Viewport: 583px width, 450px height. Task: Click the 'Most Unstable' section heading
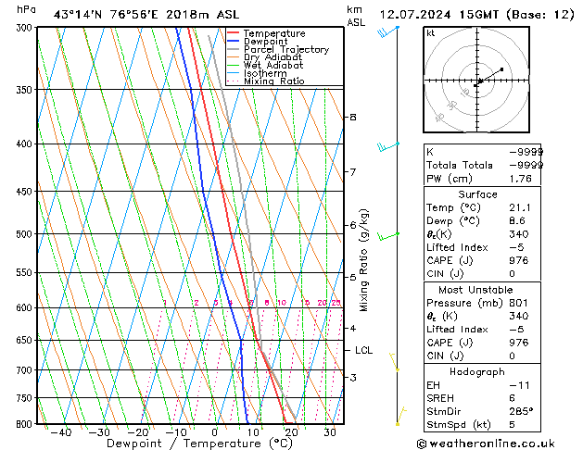475,290
